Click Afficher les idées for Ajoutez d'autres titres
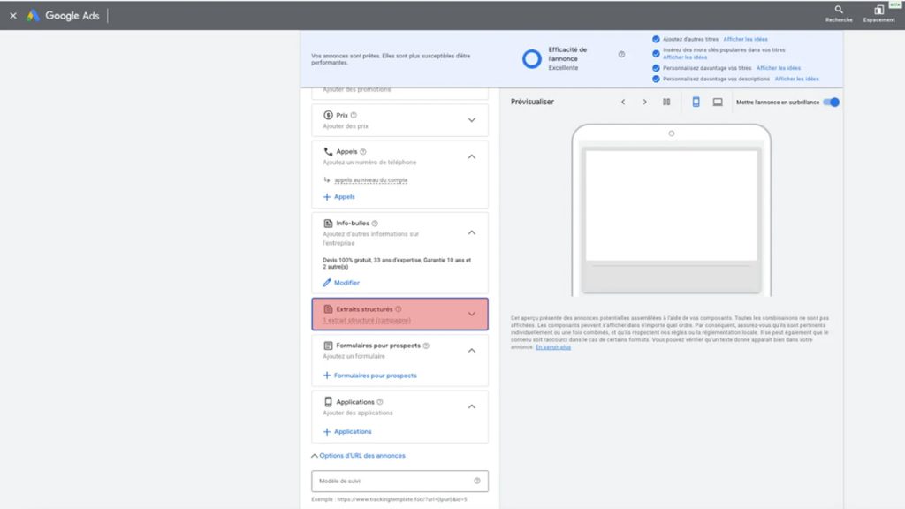The width and height of the screenshot is (905, 509). tap(745, 39)
